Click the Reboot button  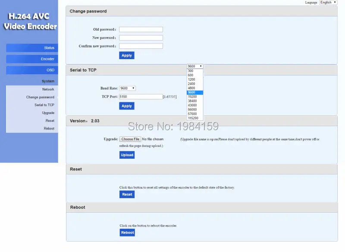(x=127, y=233)
